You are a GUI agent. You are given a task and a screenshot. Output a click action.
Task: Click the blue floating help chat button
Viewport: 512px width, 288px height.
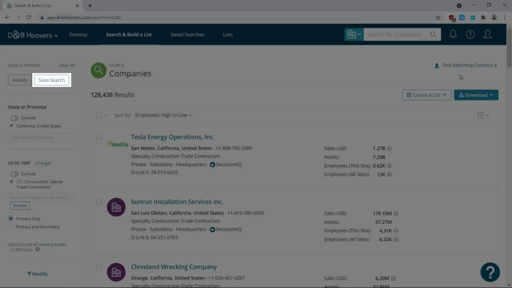[490, 272]
